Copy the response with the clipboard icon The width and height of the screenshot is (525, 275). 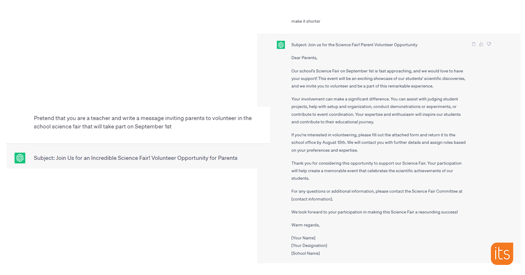[x=474, y=44]
